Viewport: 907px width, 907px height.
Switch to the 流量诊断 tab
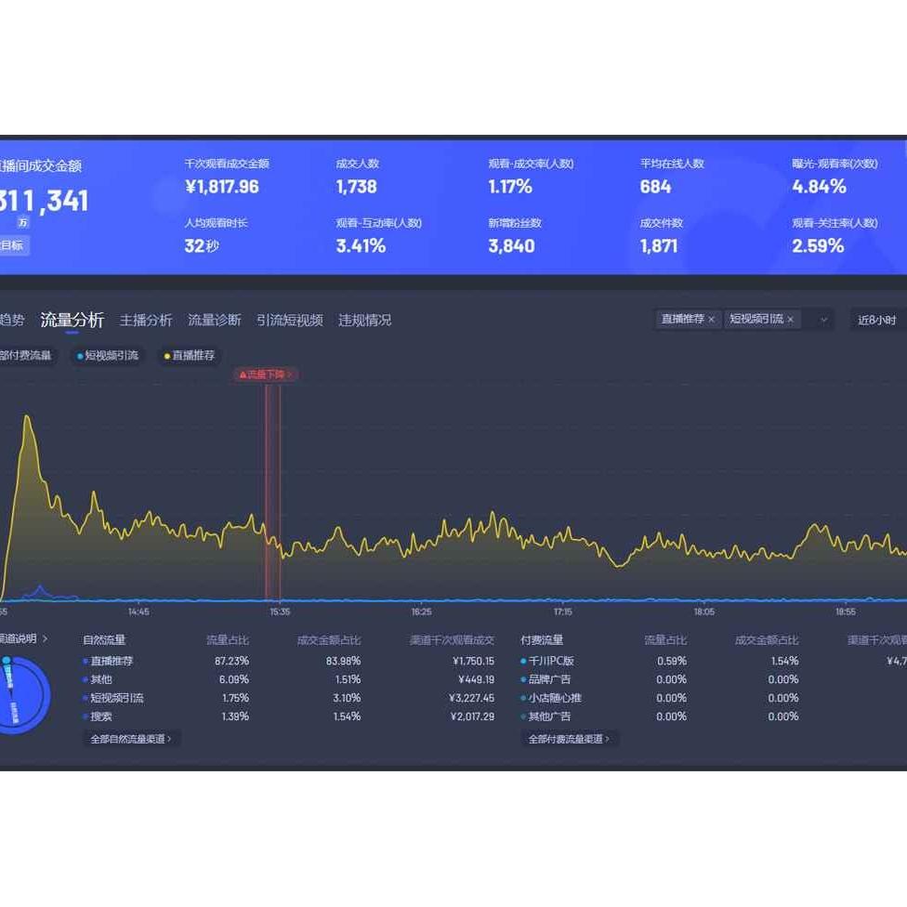pos(215,320)
